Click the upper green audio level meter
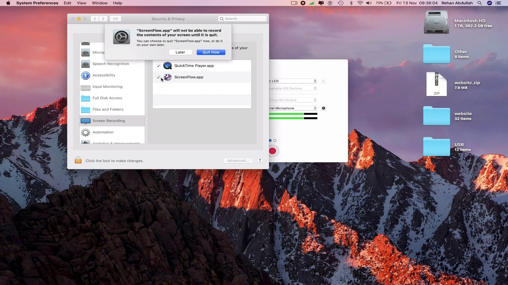This screenshot has width=508, height=285. (x=293, y=114)
